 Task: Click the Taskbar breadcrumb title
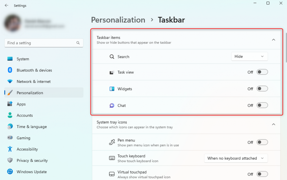point(171,20)
